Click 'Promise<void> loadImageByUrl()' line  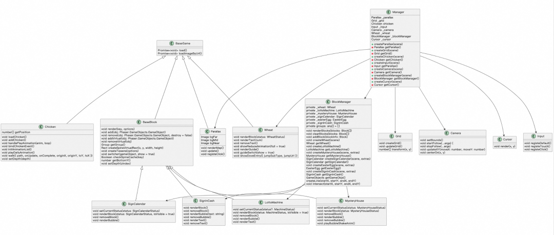[x=180, y=53]
